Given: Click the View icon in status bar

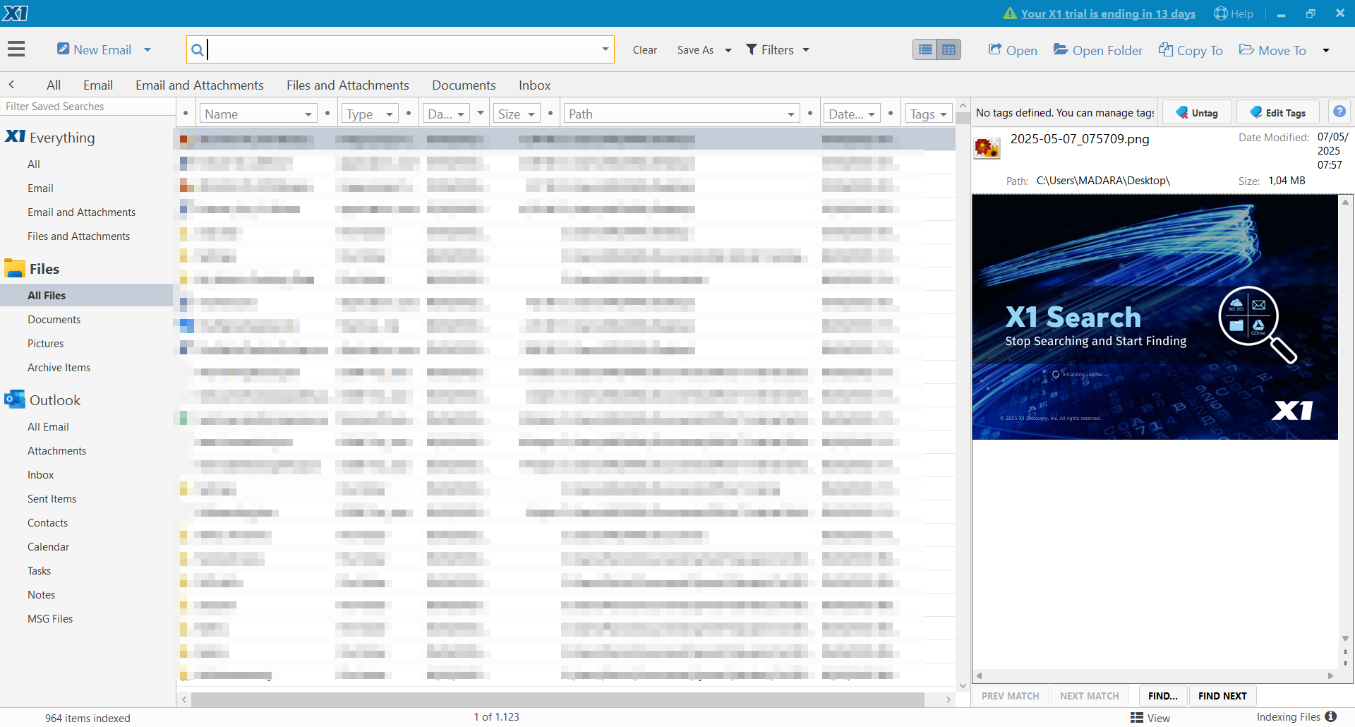Looking at the screenshot, I should pos(1136,718).
